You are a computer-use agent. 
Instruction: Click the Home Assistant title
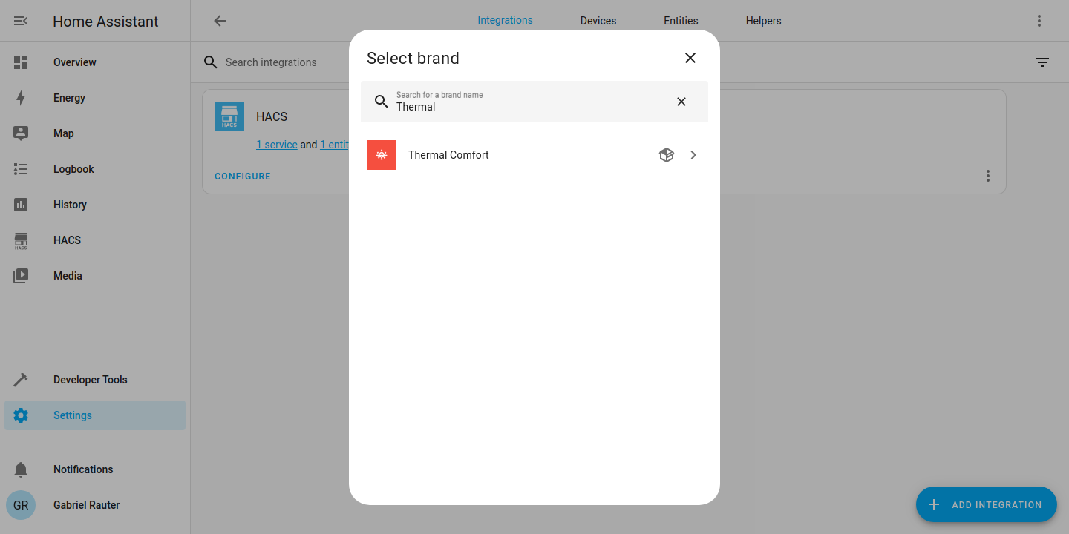[105, 22]
